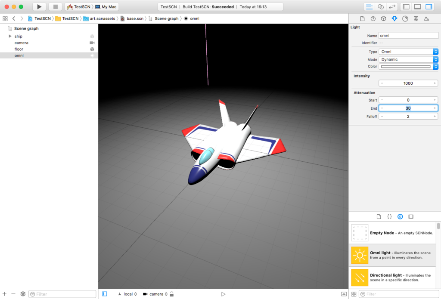Image resolution: width=441 pixels, height=299 pixels.
Task: Open the light Type dropdown
Action: point(408,52)
